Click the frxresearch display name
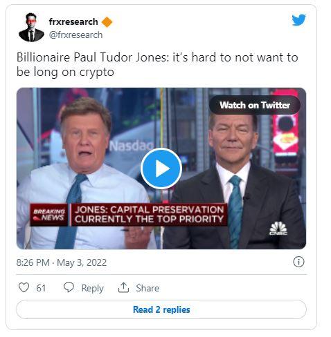This screenshot has height=337, width=331. tap(73, 22)
